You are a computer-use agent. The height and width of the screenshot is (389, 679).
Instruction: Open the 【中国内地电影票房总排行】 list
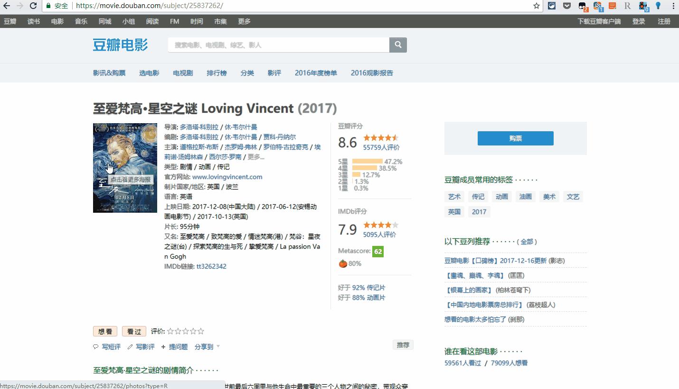[484, 305]
